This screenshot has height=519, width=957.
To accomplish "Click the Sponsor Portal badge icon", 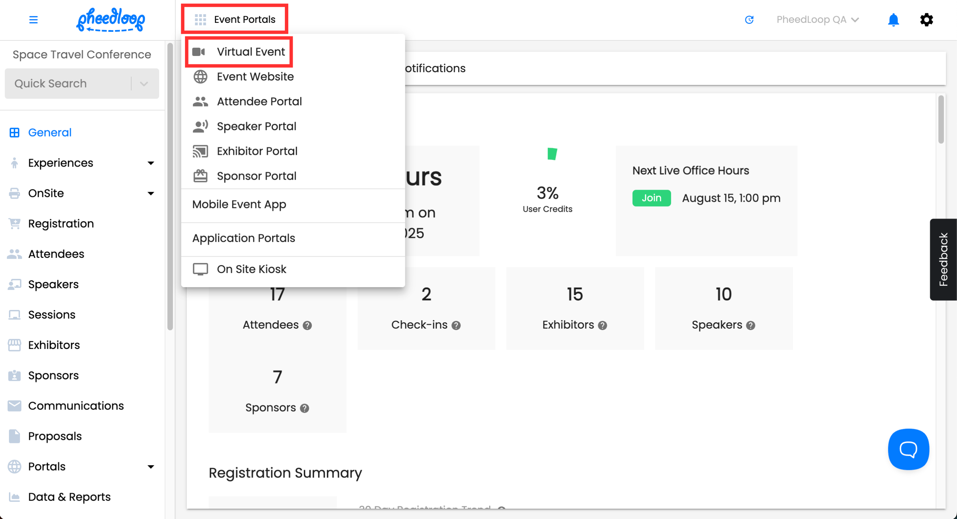I will tap(200, 176).
